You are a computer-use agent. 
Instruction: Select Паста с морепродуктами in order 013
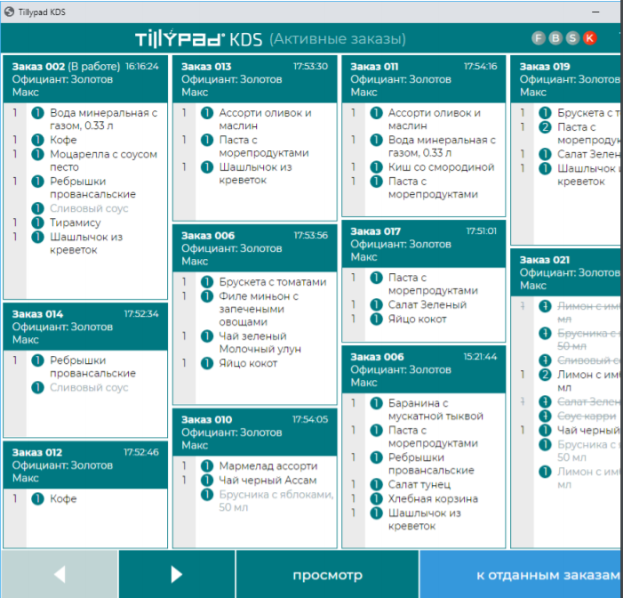[264, 147]
